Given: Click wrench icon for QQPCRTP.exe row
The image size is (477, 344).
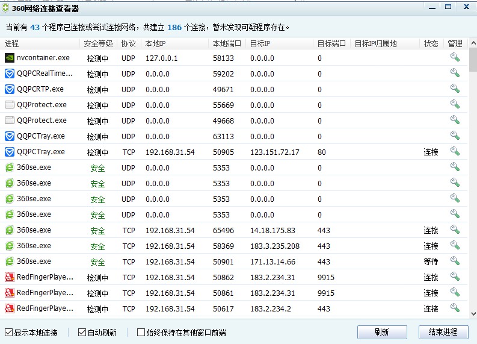Looking at the screenshot, I should pos(455,89).
